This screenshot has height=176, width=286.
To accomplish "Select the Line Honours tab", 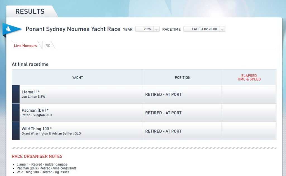I will click(x=25, y=46).
